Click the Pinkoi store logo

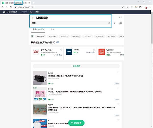coord(69,52)
